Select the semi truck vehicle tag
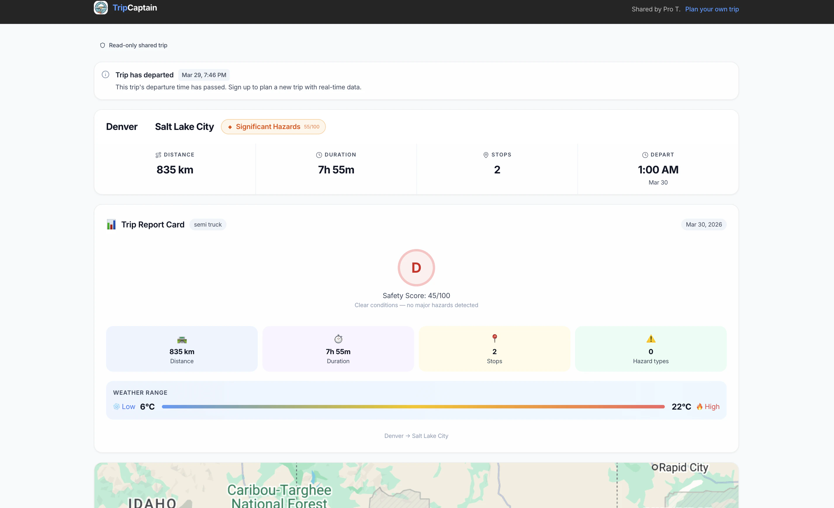 click(x=208, y=225)
